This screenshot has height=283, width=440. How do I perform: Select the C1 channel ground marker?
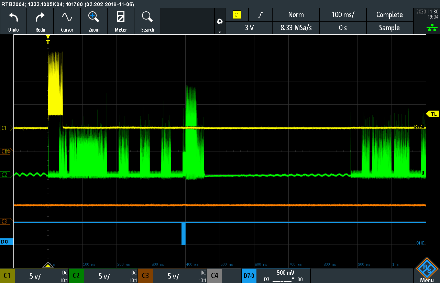point(6,128)
